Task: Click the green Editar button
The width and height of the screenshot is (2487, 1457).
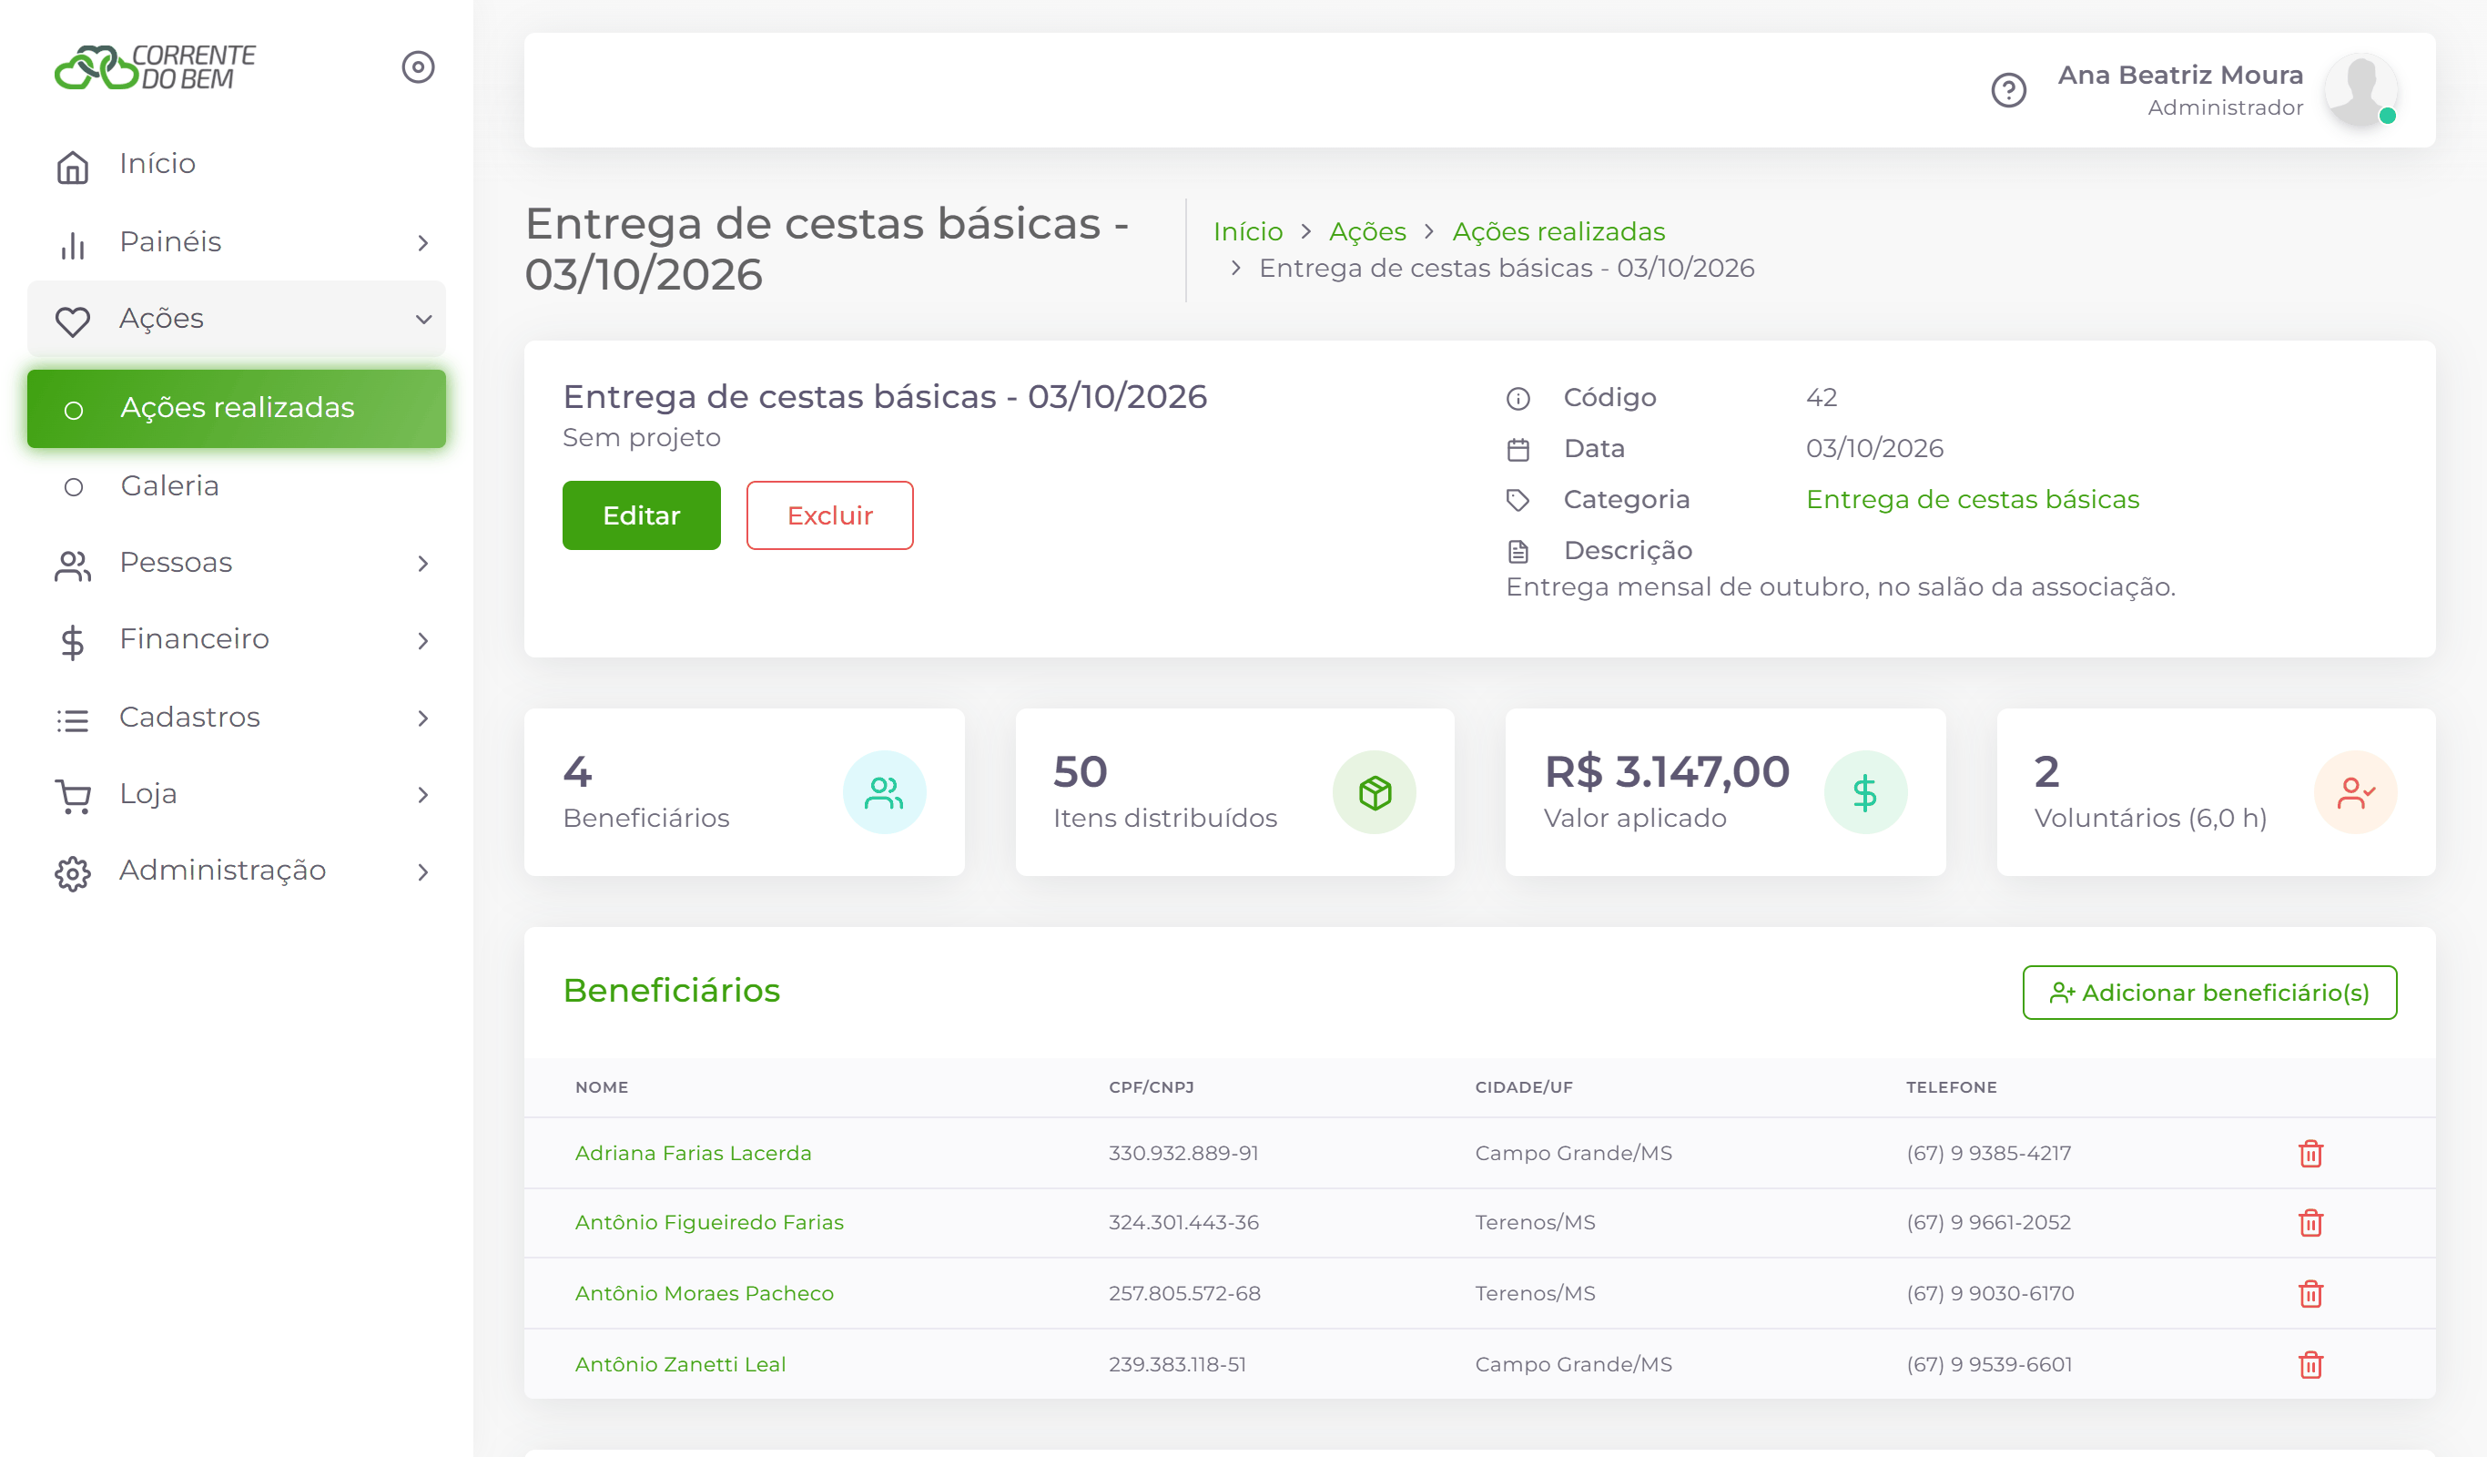Action: (642, 515)
